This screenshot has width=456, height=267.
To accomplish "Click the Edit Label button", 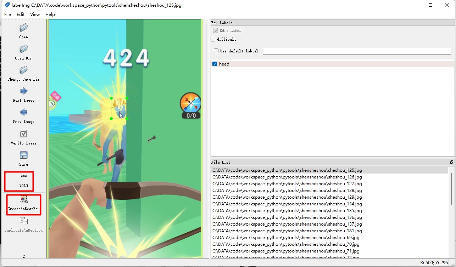I will point(228,30).
